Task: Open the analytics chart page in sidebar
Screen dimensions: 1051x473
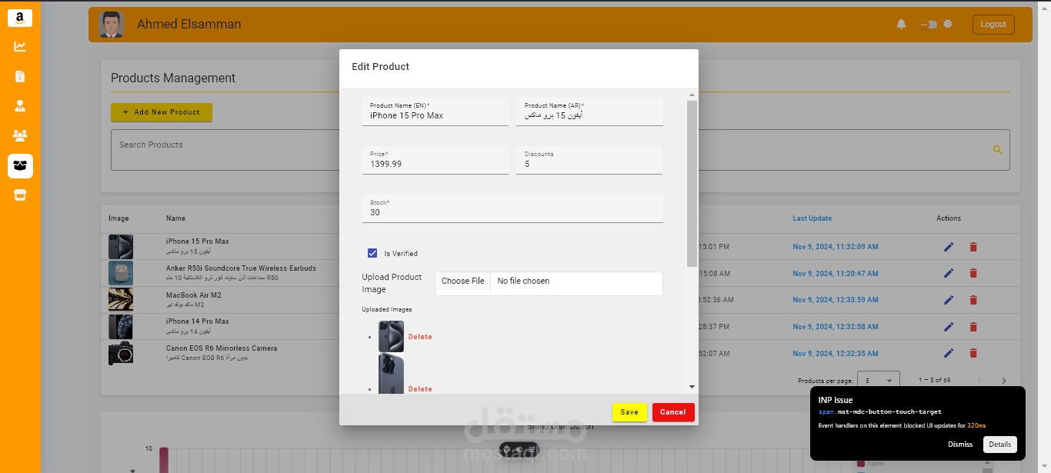Action: pyautogui.click(x=20, y=46)
